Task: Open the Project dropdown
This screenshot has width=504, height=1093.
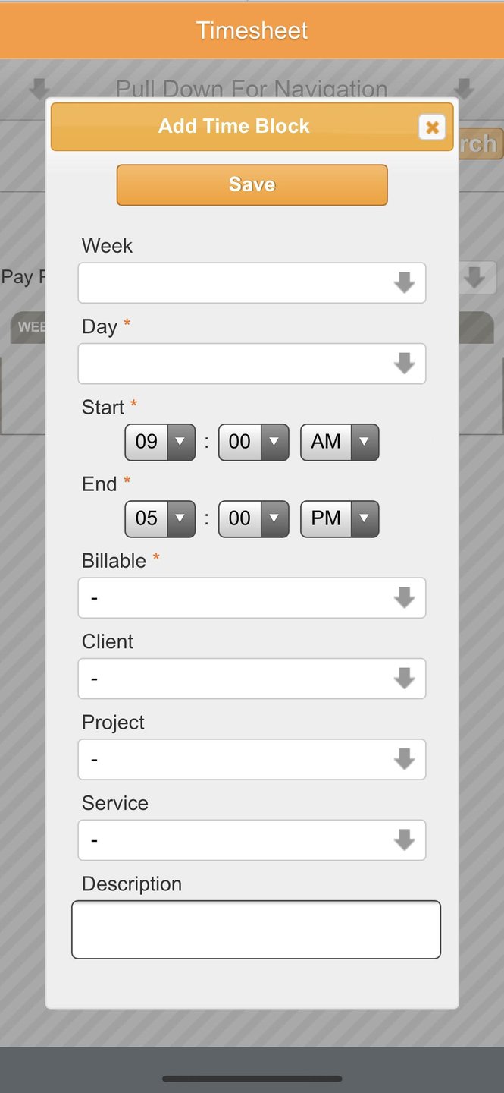Action: (x=252, y=759)
